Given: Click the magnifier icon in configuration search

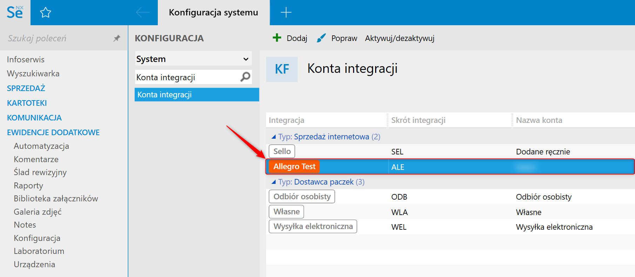Looking at the screenshot, I should pyautogui.click(x=245, y=77).
